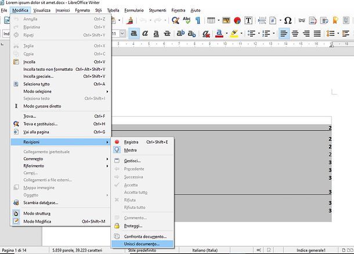Toggle Mostra revisions entry
The width and height of the screenshot is (354, 254).
(x=142, y=150)
